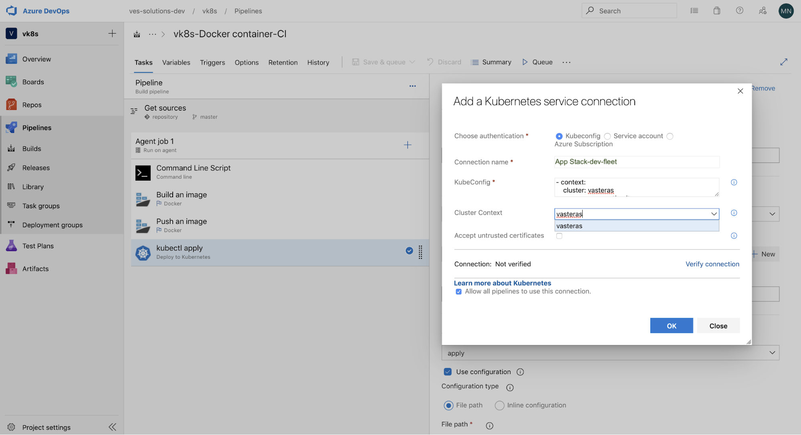Check Accept untrusted certificates
801x435 pixels.
pyautogui.click(x=559, y=236)
